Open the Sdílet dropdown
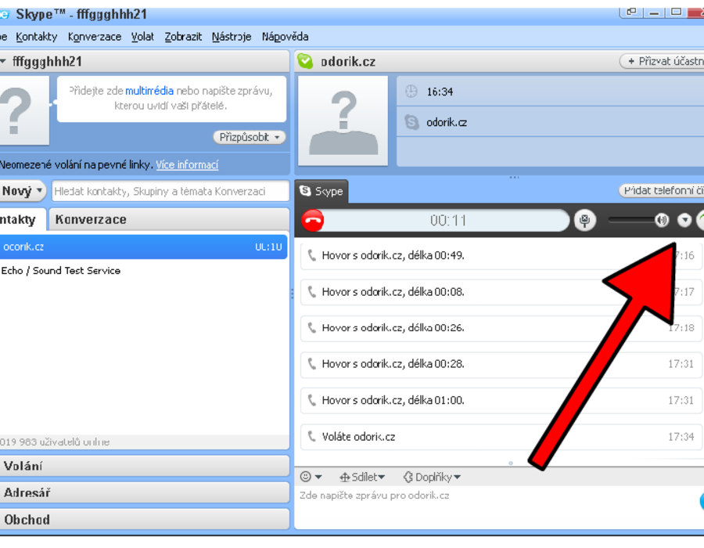This screenshot has height=548, width=704. coord(362,477)
